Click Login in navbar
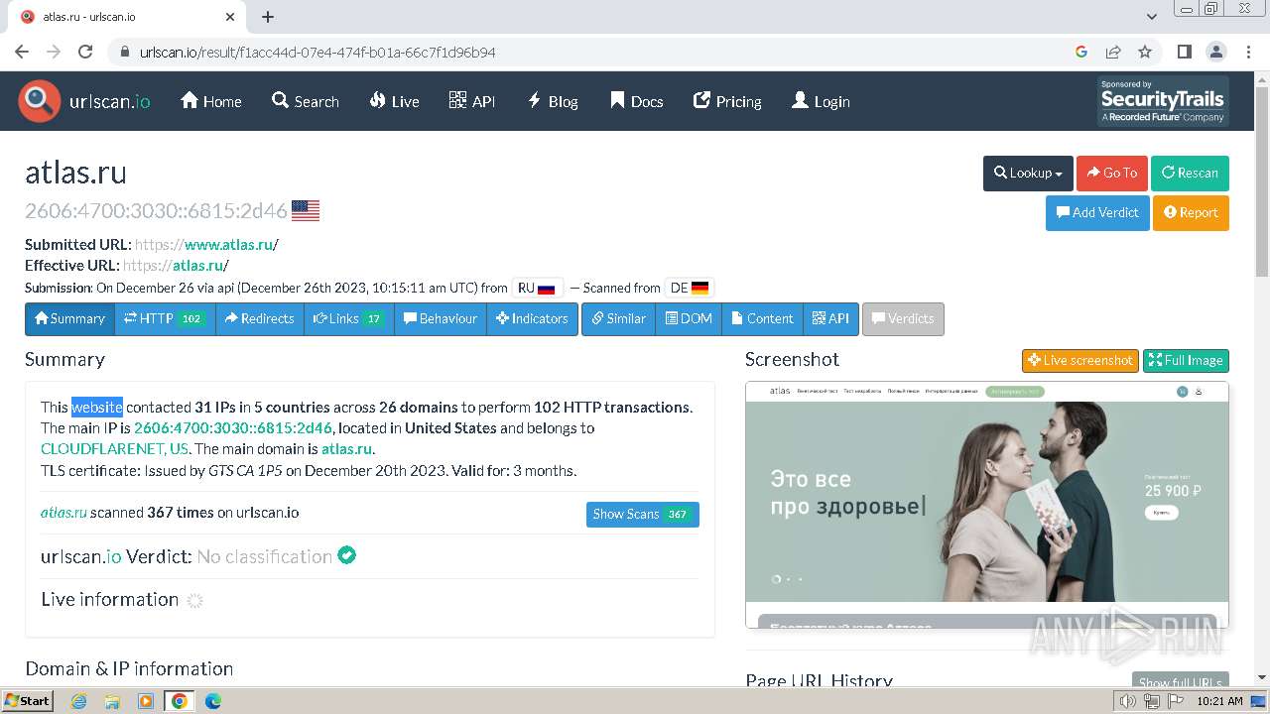 821,101
